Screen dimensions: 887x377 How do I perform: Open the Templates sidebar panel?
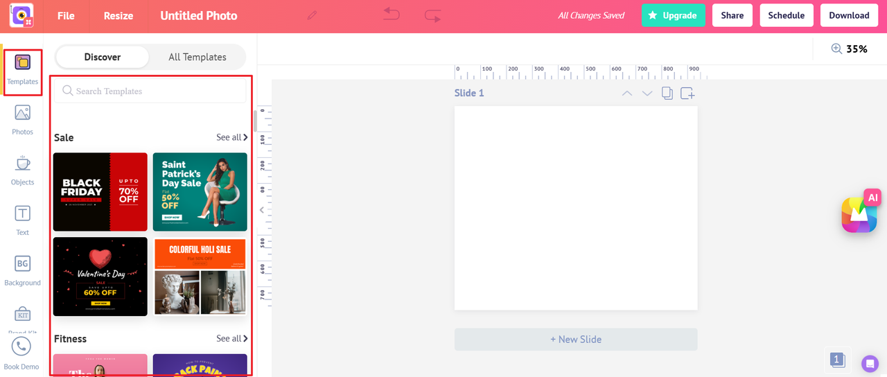(x=22, y=70)
